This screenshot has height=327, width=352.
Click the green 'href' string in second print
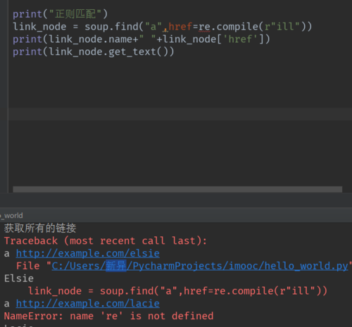(240, 39)
